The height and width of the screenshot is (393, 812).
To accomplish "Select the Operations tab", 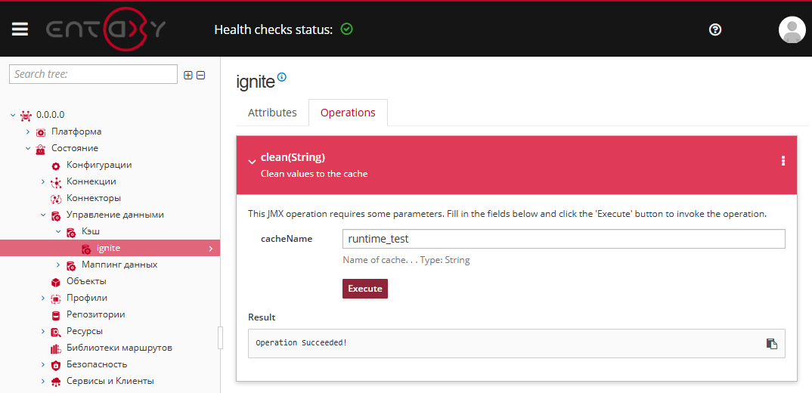I will tap(348, 113).
